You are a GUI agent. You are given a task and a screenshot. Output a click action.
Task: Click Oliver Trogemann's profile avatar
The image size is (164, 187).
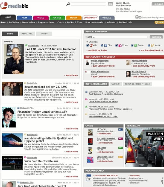coord(87,63)
